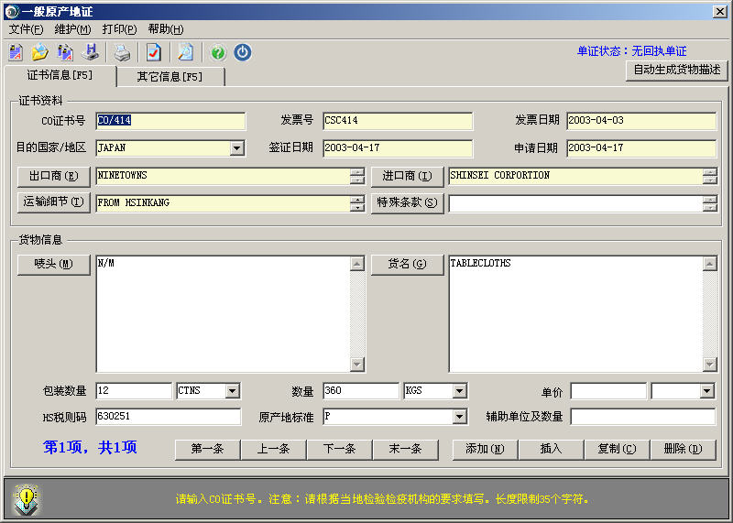The image size is (733, 523).
Task: Click the new certificate document icon
Action: click(x=16, y=52)
